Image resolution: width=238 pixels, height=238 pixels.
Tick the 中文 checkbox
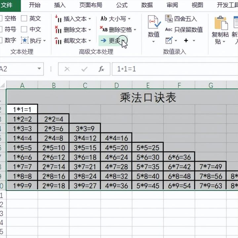point(24,29)
